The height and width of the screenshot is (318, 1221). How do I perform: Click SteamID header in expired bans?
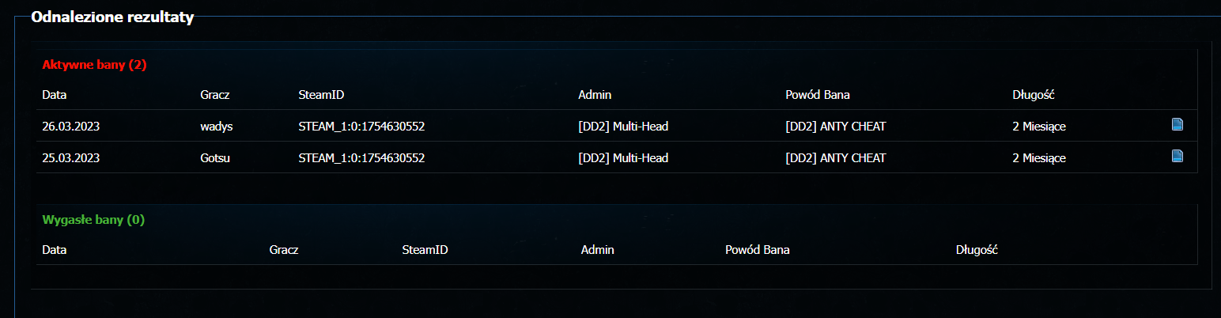425,250
